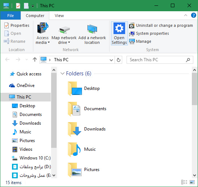The image size is (198, 187).
Task: Click navigation pane scroll up arrow
Action: click(54, 70)
